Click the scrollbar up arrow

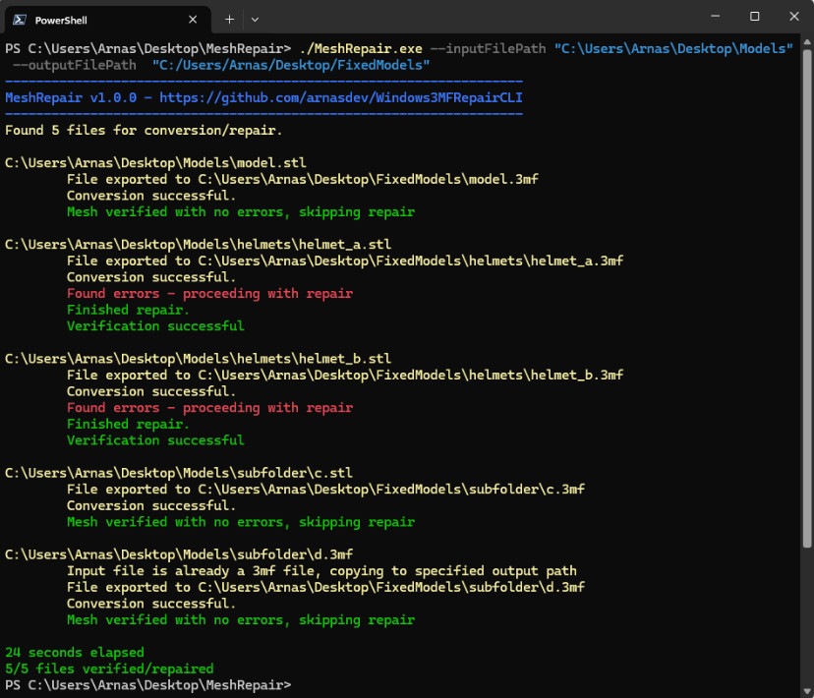pos(807,41)
